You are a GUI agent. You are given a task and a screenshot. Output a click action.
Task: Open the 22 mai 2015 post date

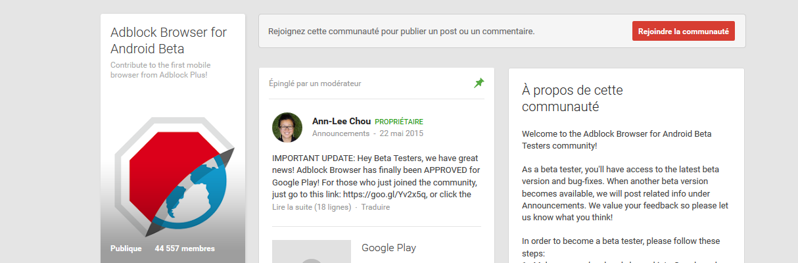[x=402, y=133]
